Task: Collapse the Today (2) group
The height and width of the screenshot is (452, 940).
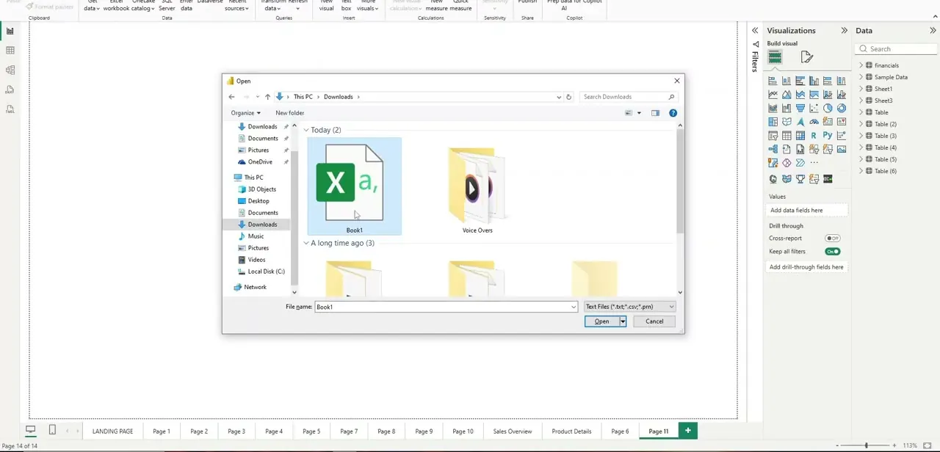Action: click(x=306, y=130)
